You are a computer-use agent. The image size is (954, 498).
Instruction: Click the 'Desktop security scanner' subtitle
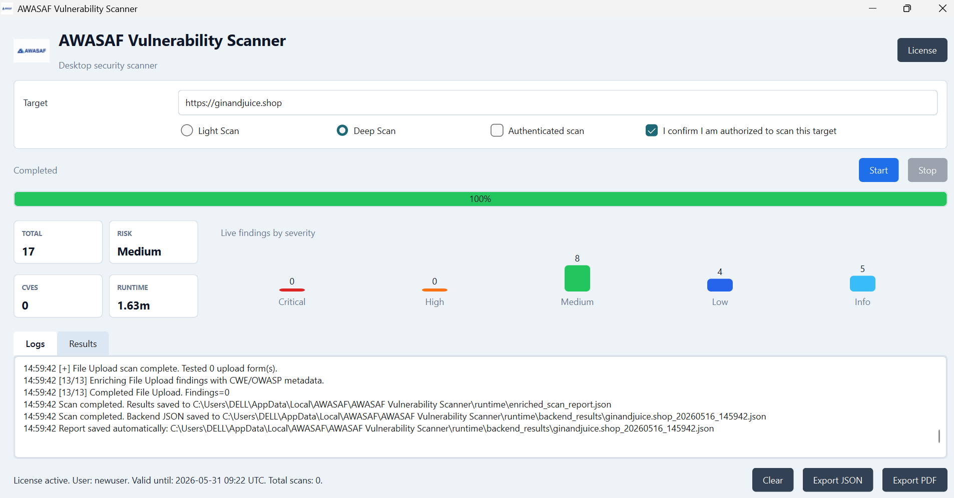pyautogui.click(x=108, y=65)
